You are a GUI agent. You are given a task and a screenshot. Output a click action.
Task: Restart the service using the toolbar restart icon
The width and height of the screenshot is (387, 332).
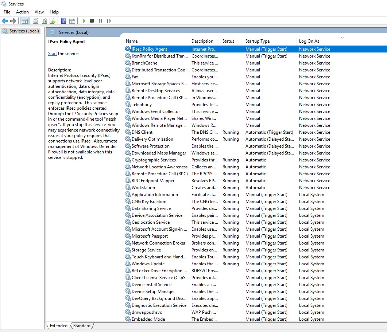tap(109, 21)
